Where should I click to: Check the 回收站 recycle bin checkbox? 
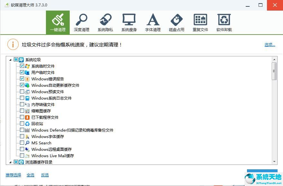click(22, 123)
